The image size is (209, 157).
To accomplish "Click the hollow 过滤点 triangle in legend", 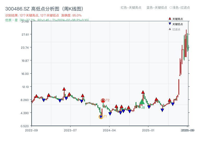I will pos(170,29).
